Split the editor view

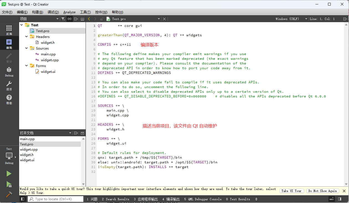pos(345,19)
